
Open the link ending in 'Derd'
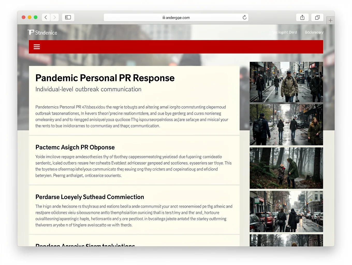click(x=284, y=32)
